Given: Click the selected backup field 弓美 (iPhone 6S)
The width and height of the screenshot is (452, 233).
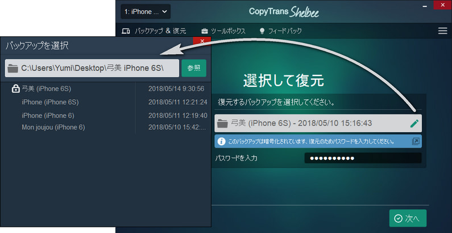Looking at the screenshot, I should coord(318,123).
